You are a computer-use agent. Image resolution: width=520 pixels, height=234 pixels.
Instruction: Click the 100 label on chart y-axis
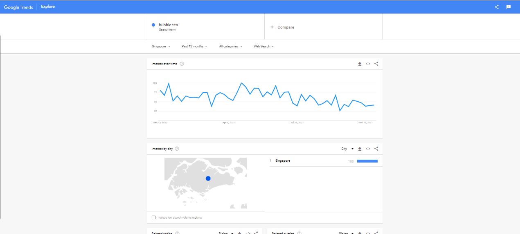point(155,83)
